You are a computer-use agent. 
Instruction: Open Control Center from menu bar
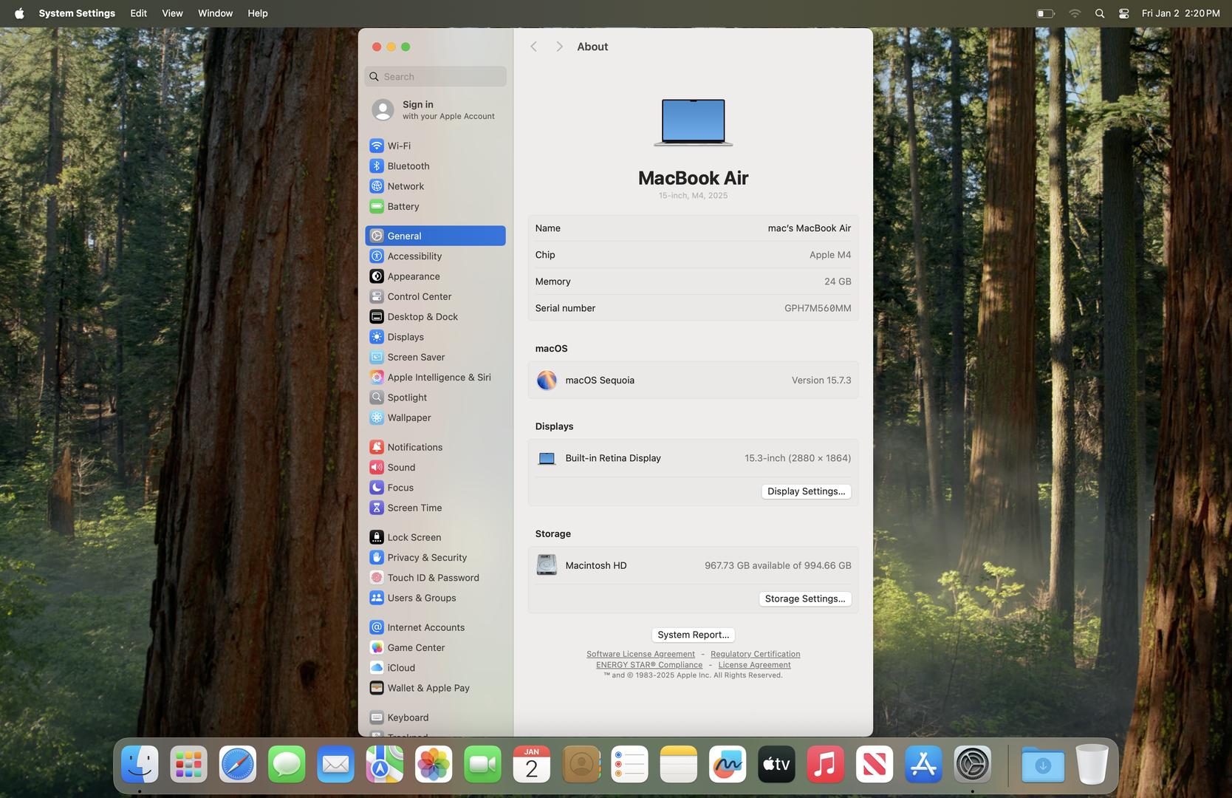click(x=1123, y=13)
